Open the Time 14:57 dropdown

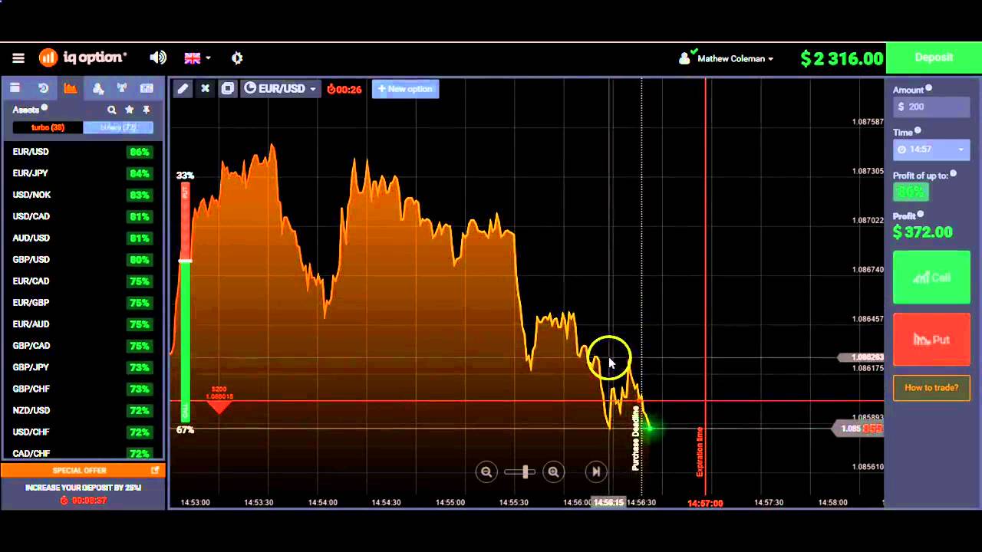(x=931, y=149)
